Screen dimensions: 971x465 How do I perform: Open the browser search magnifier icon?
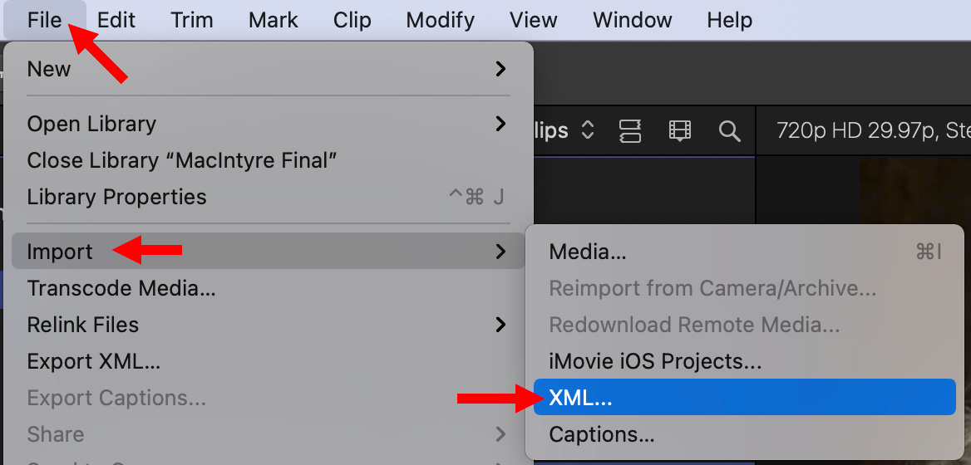pyautogui.click(x=729, y=130)
